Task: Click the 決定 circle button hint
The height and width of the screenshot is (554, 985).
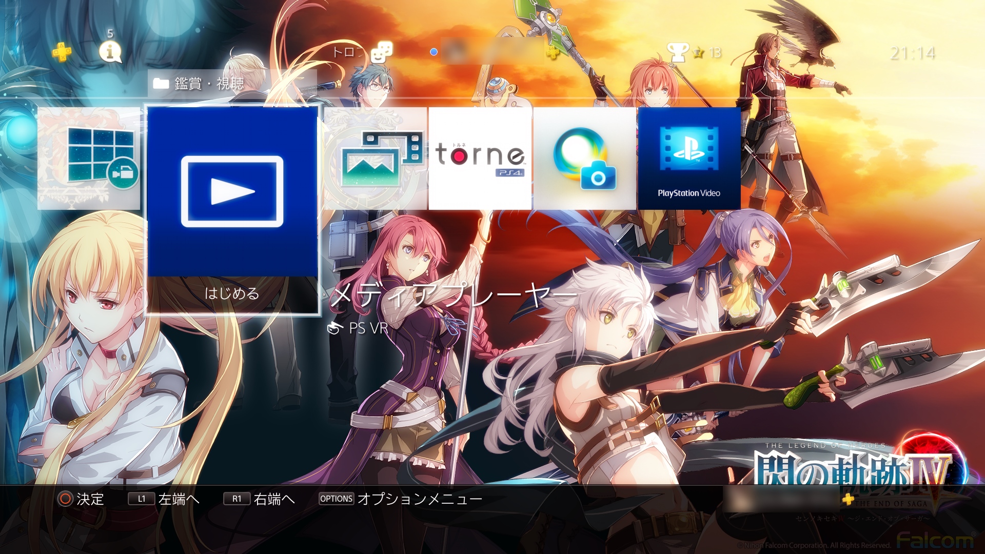Action: [x=81, y=499]
